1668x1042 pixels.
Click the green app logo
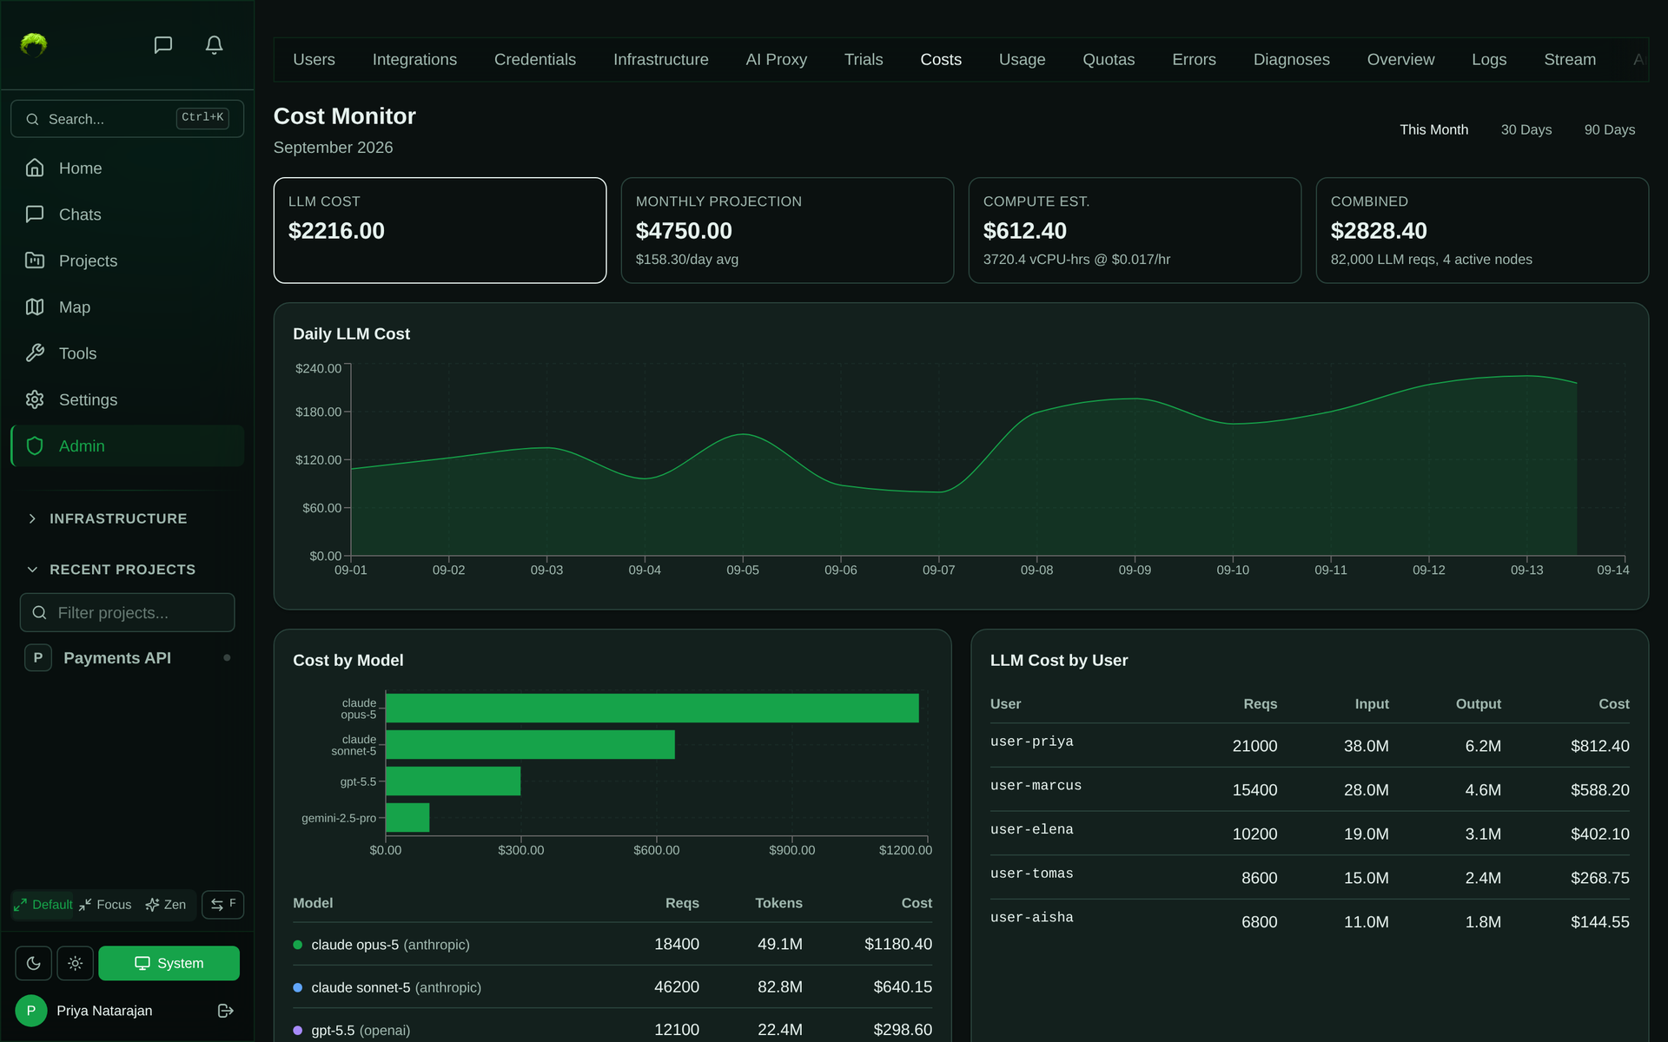click(x=34, y=44)
